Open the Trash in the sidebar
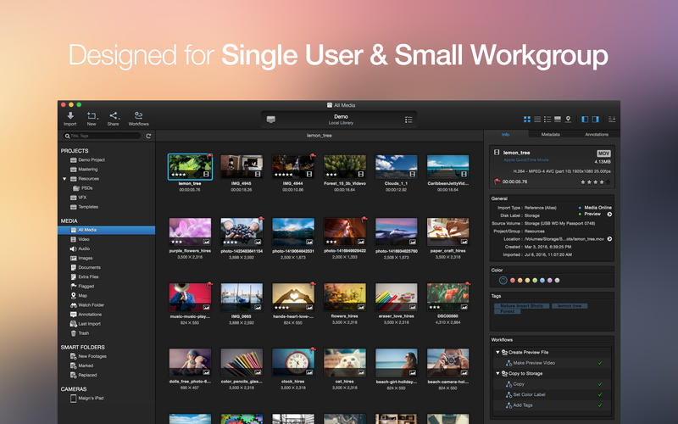 [x=83, y=332]
